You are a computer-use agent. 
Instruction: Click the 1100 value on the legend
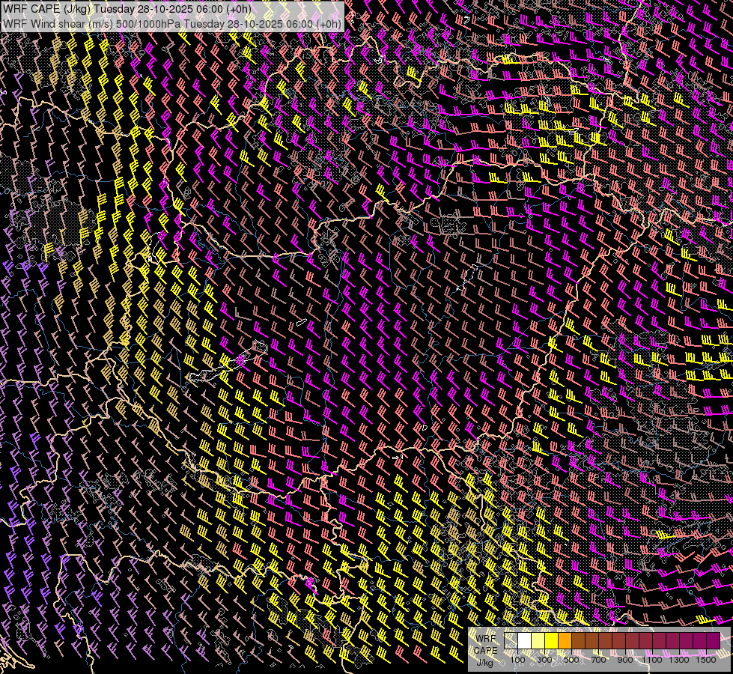pos(651,660)
